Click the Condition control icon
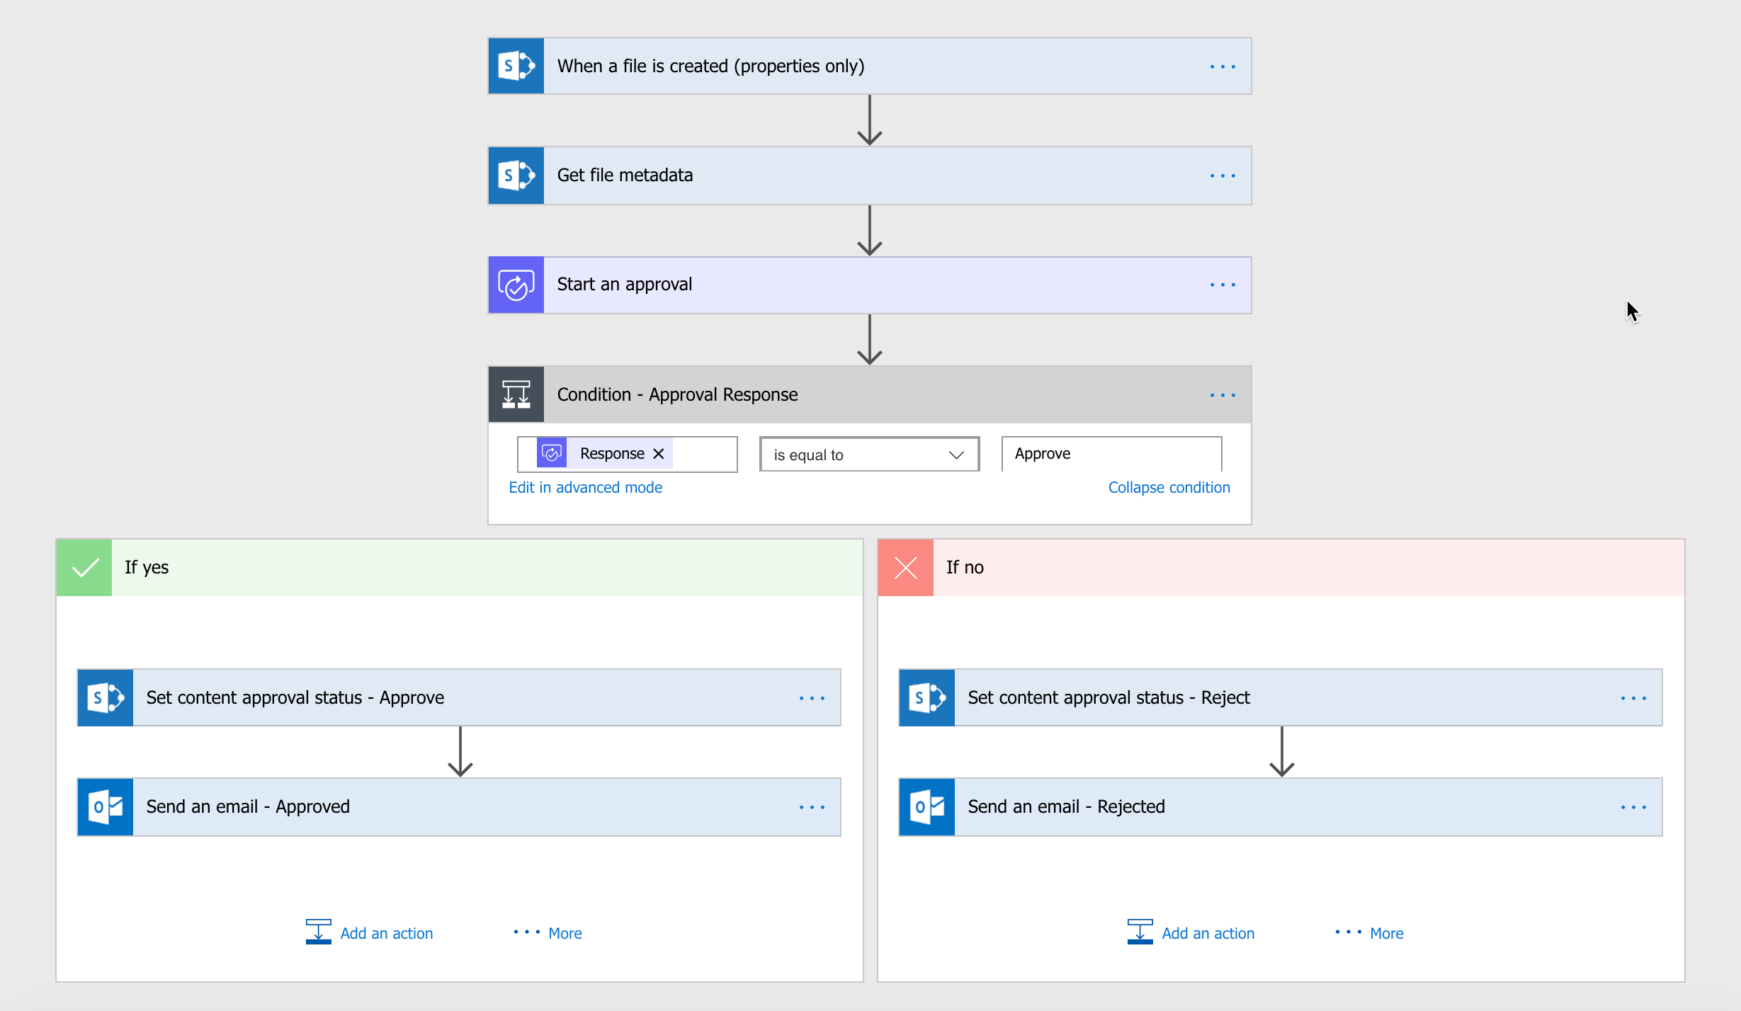Screen dimensions: 1741x1011 coord(519,395)
